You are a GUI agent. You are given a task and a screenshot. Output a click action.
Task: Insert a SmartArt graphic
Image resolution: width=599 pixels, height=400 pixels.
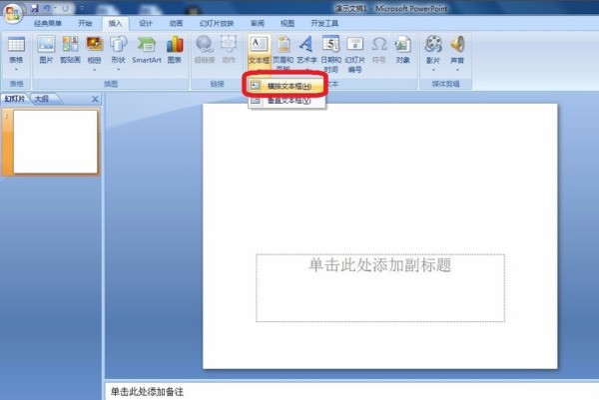[147, 49]
